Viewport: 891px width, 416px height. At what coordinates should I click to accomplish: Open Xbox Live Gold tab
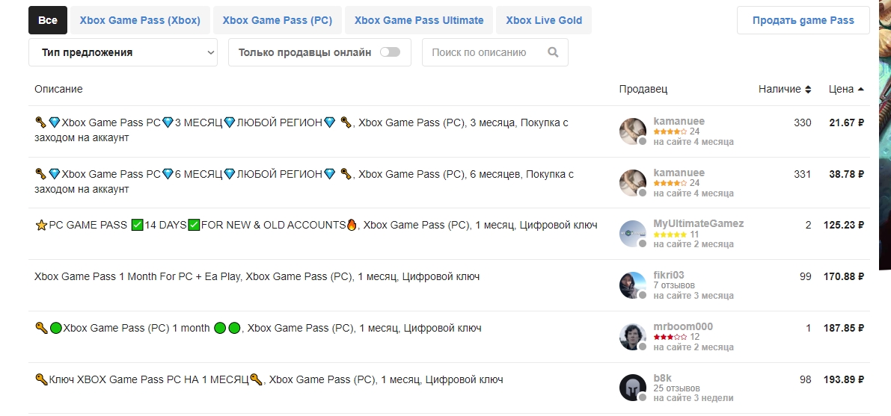pyautogui.click(x=544, y=20)
